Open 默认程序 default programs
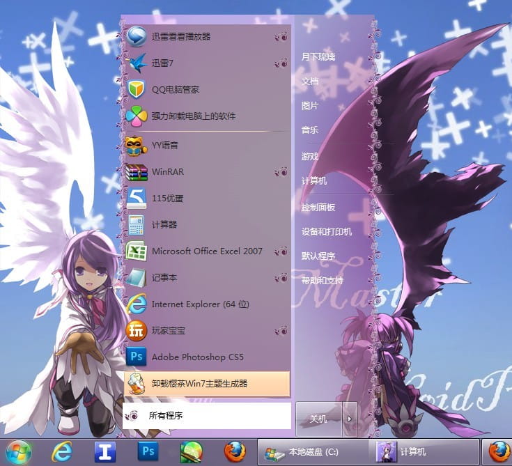 point(318,256)
